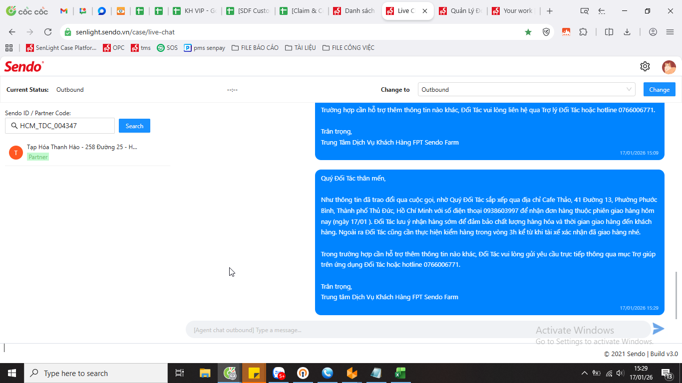Open the user avatar profile menu
The width and height of the screenshot is (682, 383).
coord(669,67)
